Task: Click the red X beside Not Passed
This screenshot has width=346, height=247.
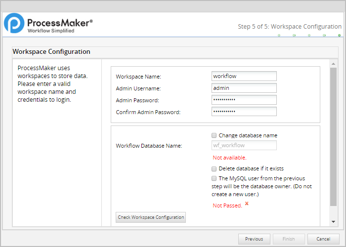Action: point(247,204)
